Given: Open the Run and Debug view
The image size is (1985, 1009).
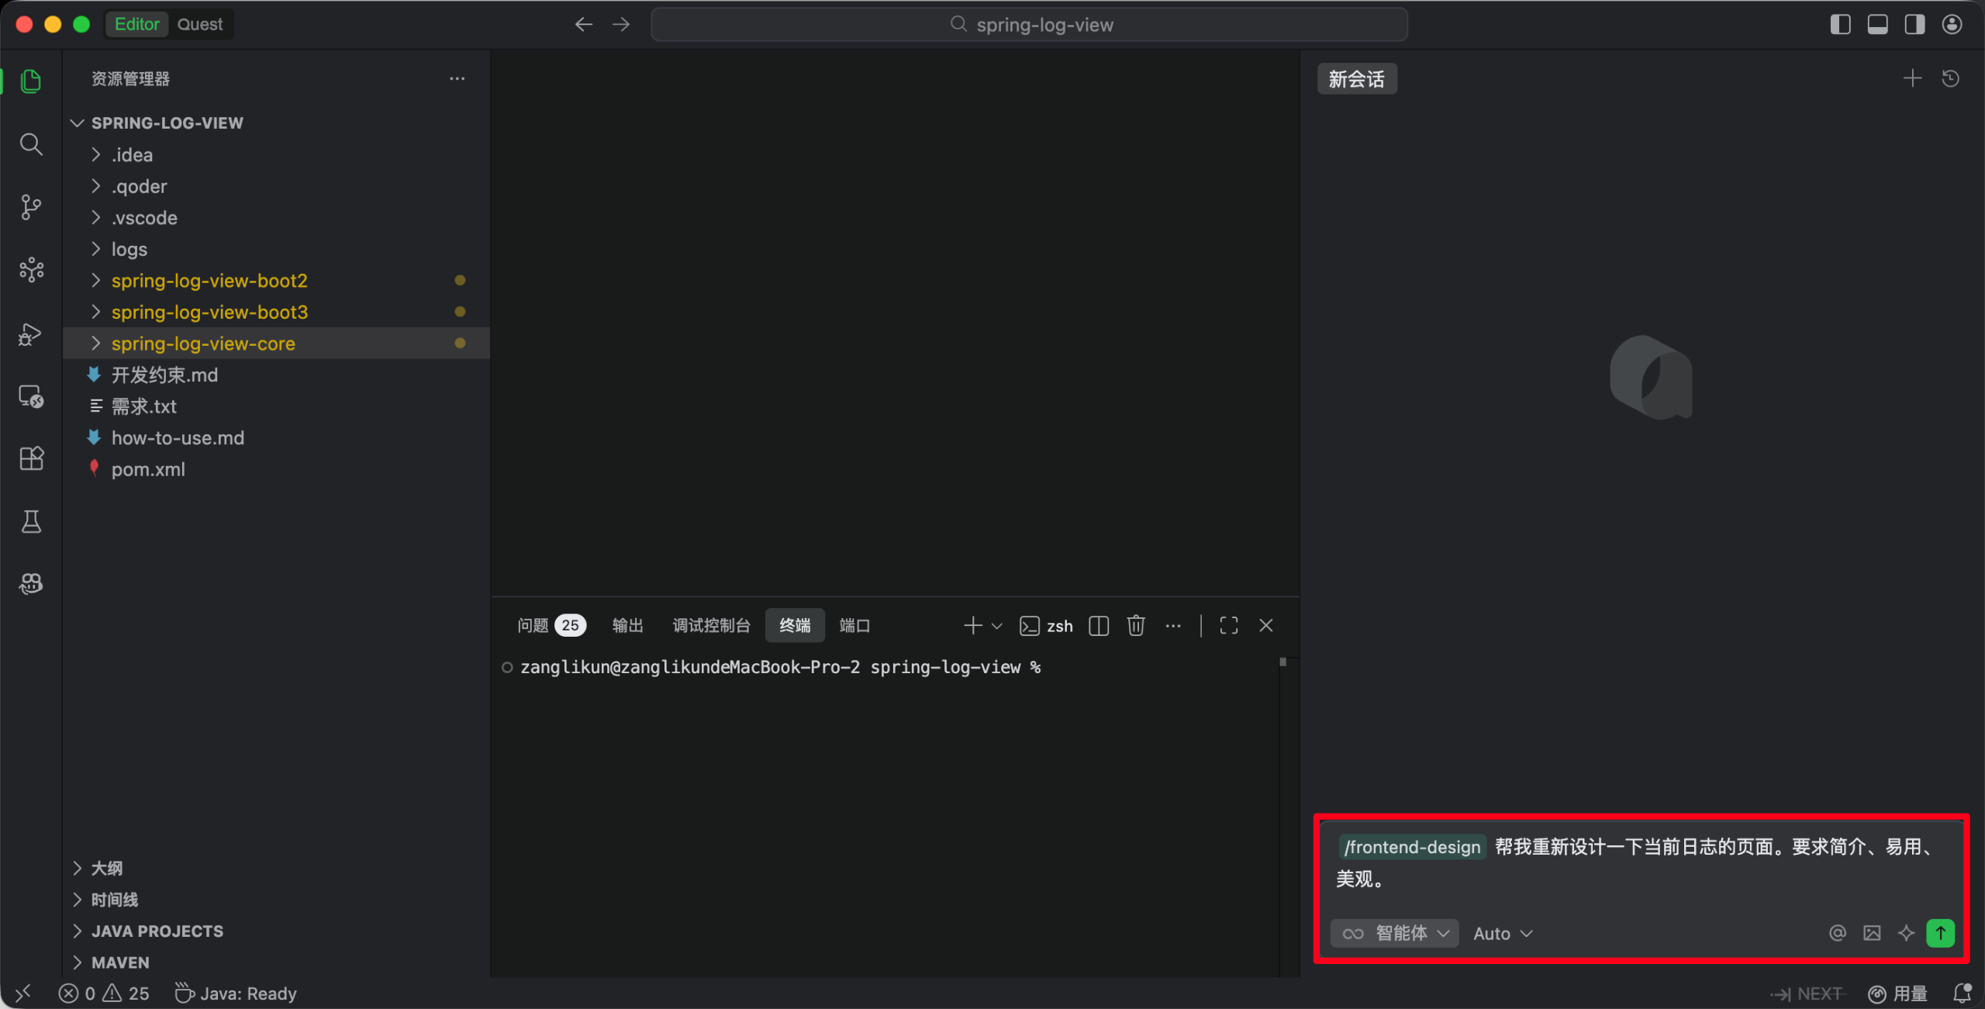Looking at the screenshot, I should click(x=31, y=333).
